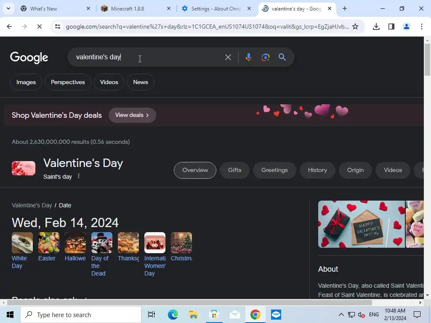
Task: Show hidden system tray icons
Action: (341, 315)
